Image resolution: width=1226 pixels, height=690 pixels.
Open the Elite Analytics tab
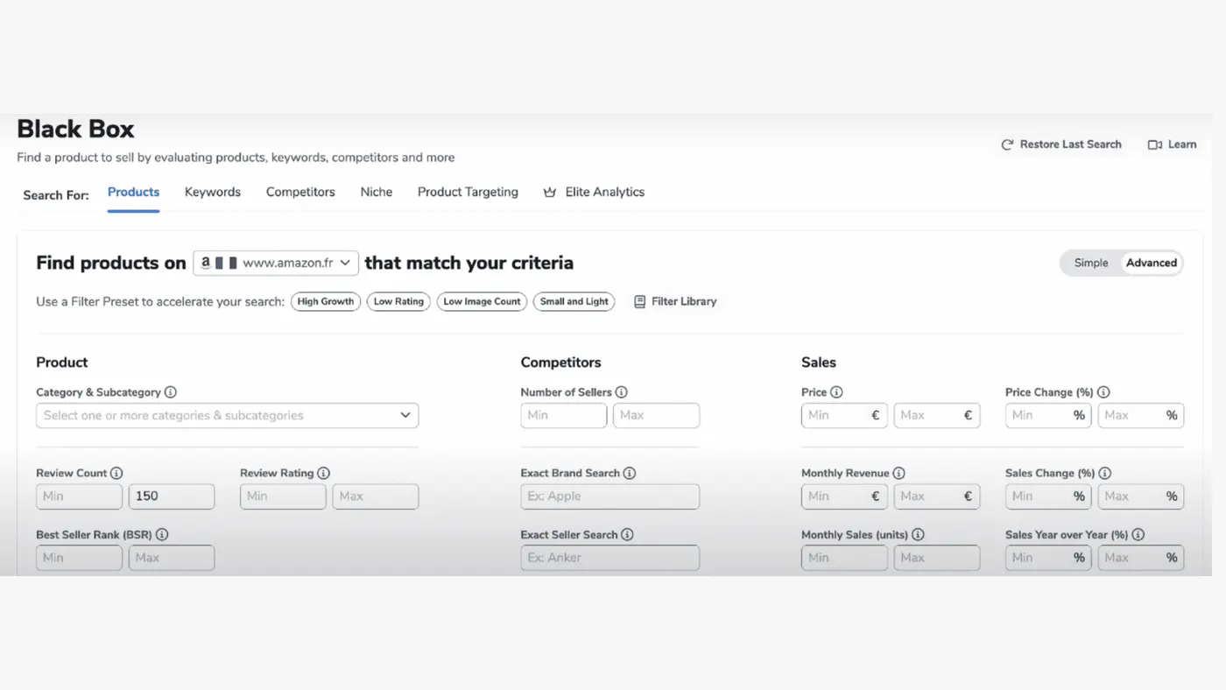click(x=594, y=192)
